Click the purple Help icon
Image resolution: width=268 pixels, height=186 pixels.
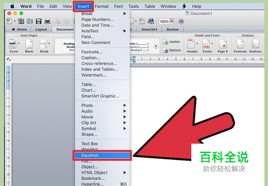click(181, 21)
